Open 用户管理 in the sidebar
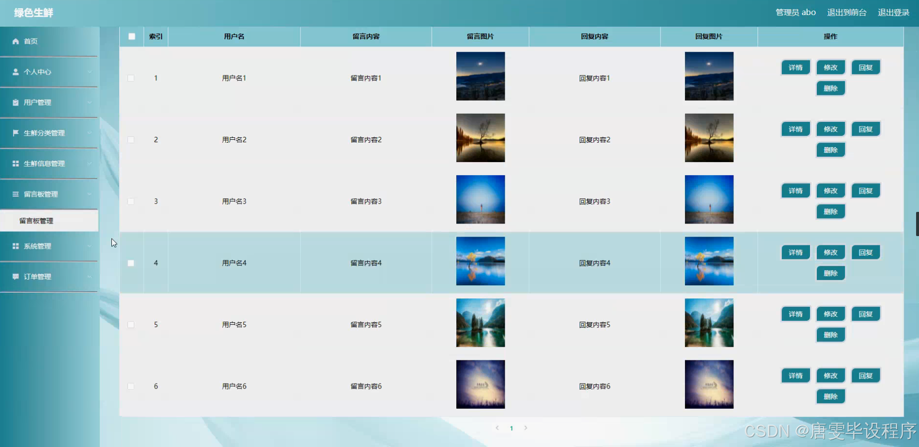Screen dimensions: 919x447 (49, 103)
